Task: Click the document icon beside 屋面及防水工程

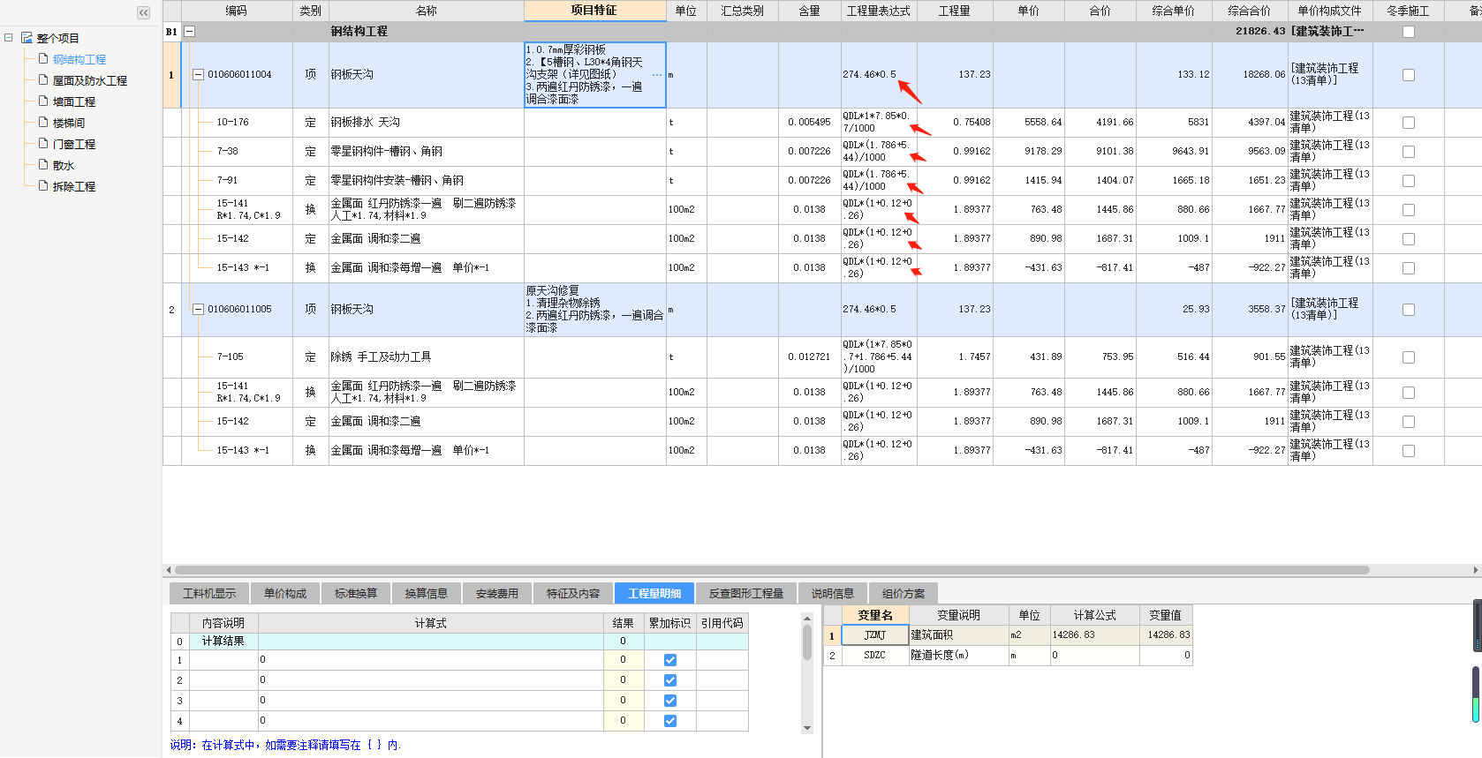Action: coord(43,80)
